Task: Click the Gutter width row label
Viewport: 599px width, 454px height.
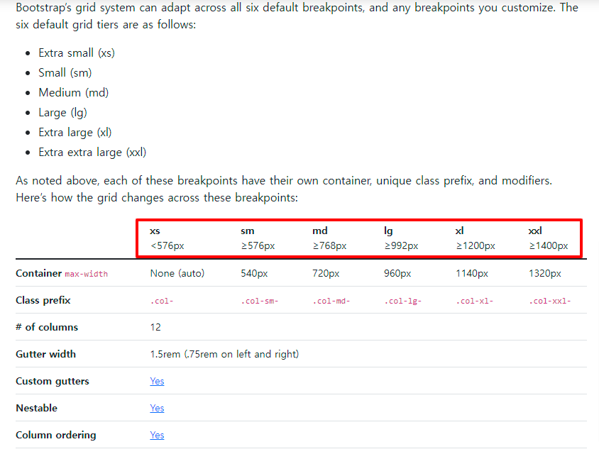Action: 46,354
